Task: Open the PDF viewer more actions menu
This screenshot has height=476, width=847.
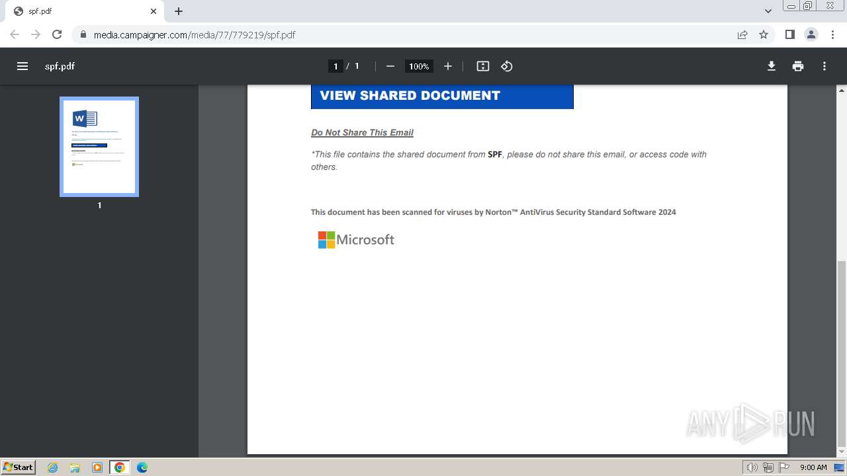Action: 825,66
